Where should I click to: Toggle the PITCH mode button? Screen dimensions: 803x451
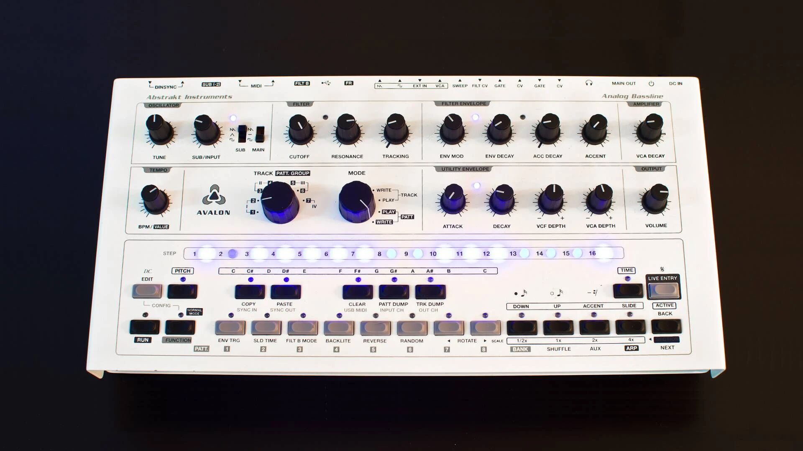[x=182, y=291]
